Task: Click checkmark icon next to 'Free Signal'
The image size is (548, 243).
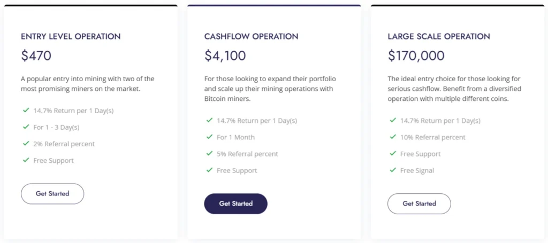Action: (x=393, y=170)
